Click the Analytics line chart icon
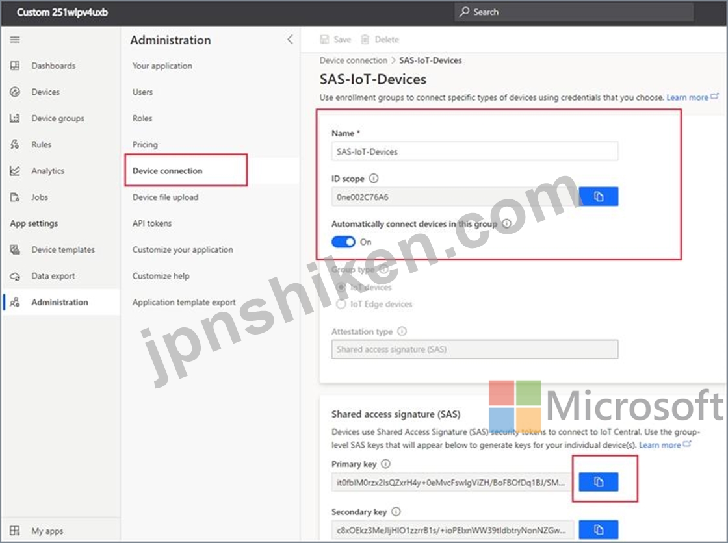The image size is (728, 543). [15, 171]
